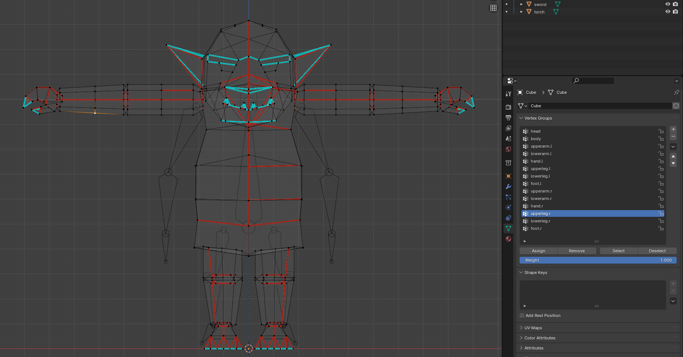Expand the Color Attributes panel
The image size is (683, 357).
point(521,338)
